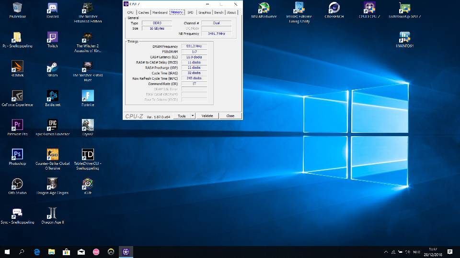Launch the Epic Games Launcher icon
The image size is (460, 258).
pos(53,128)
